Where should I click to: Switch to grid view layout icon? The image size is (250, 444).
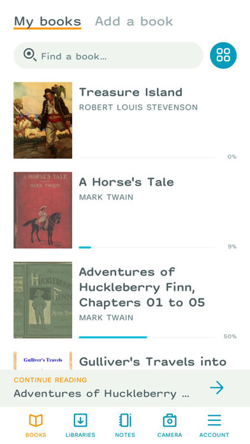(x=223, y=56)
